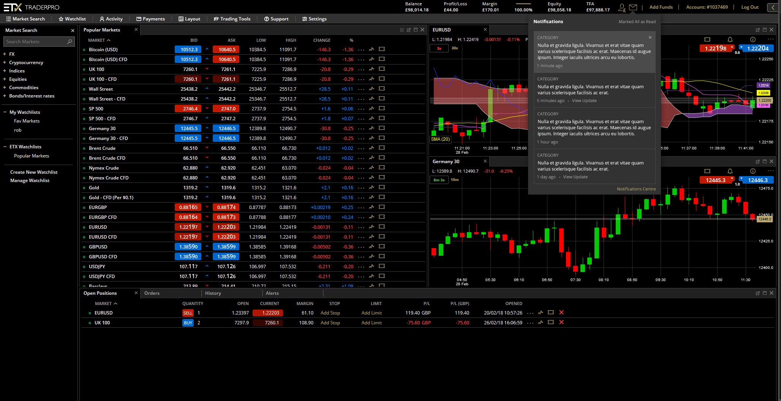Close the EURUSD open position with red X
781x401 pixels.
[x=561, y=312]
